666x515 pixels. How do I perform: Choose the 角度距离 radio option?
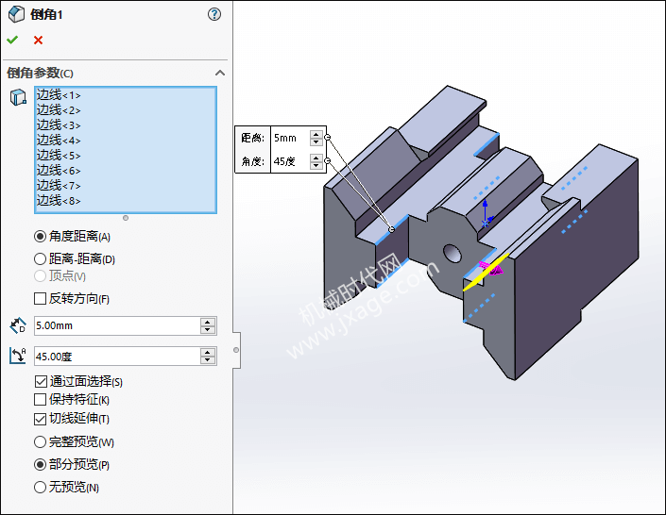click(x=40, y=237)
